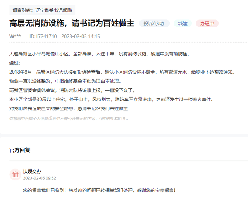Click the title 高层无消防设施，请书记为百姓做主
The width and height of the screenshot is (248, 201).
coord(72,23)
